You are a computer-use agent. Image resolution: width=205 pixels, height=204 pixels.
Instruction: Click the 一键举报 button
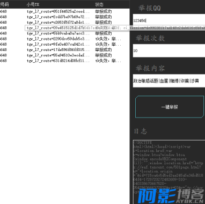pyautogui.click(x=170, y=107)
